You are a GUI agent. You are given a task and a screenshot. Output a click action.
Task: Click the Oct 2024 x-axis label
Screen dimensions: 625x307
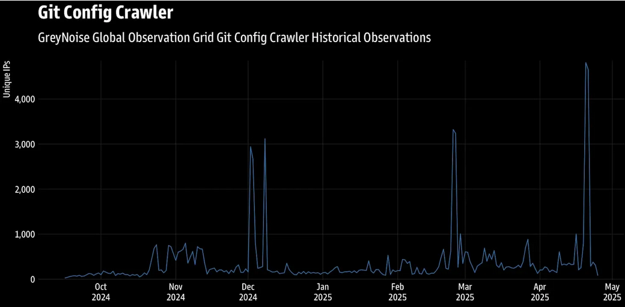point(100,292)
